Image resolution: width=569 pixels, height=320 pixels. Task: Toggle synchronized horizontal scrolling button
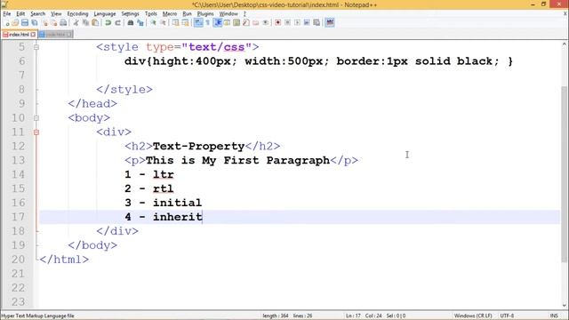185,22
